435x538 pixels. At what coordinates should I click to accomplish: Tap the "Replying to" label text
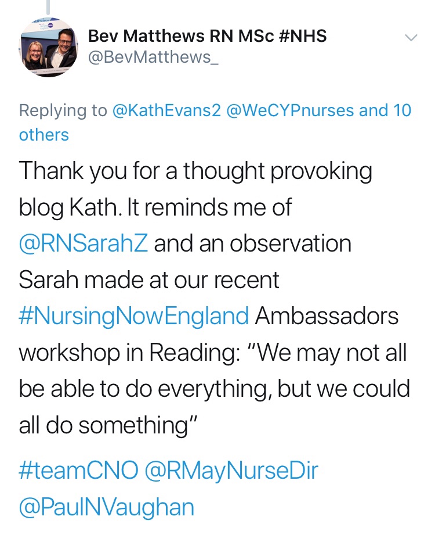tap(63, 110)
